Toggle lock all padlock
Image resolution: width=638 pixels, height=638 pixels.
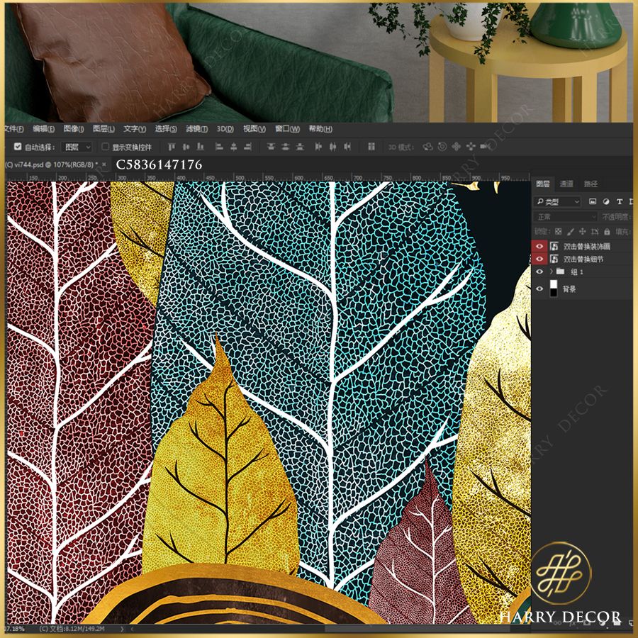[607, 232]
